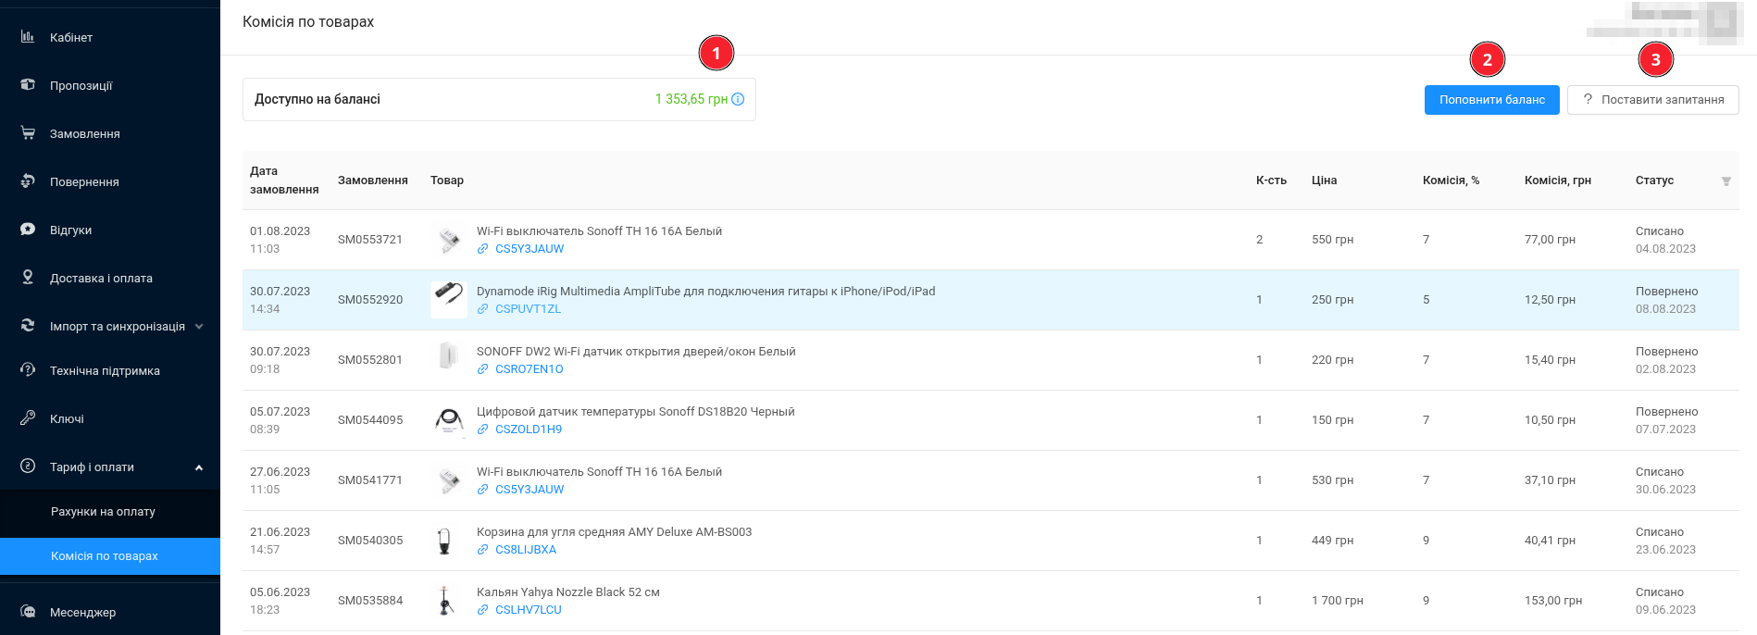Open product link CSLHV7LCU

coord(528,610)
